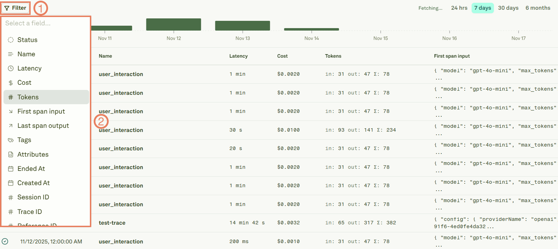Viewport: 558px width, 249px height.
Task: Choose Status from the filter field list
Action: [46, 40]
